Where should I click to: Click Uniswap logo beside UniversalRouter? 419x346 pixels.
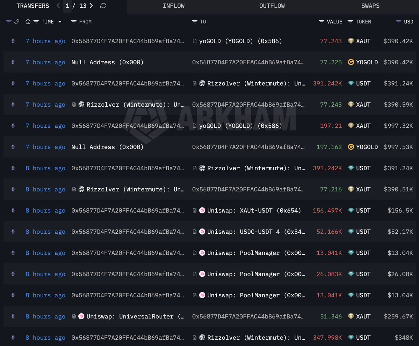pos(81,316)
